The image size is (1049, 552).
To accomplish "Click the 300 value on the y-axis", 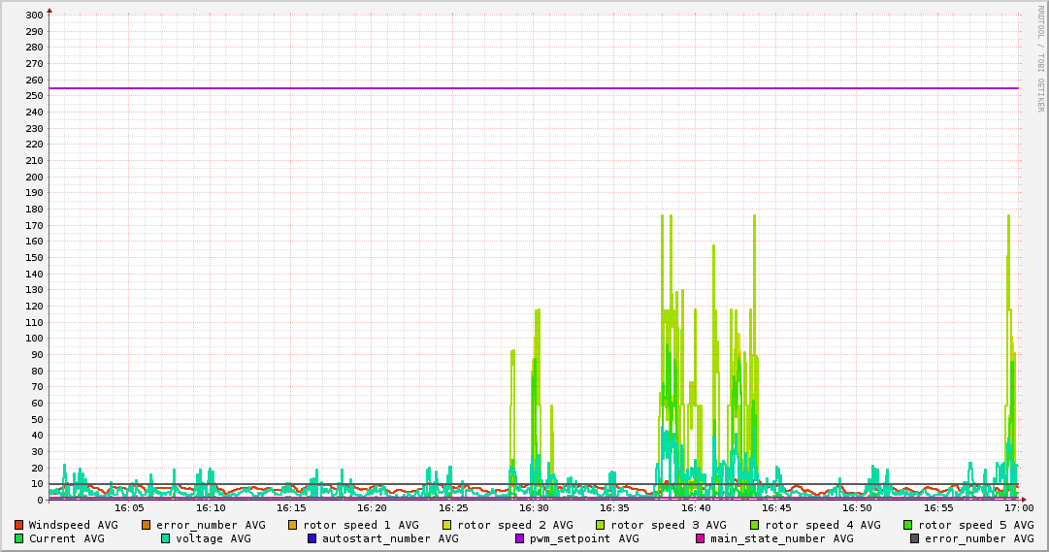I will [33, 16].
